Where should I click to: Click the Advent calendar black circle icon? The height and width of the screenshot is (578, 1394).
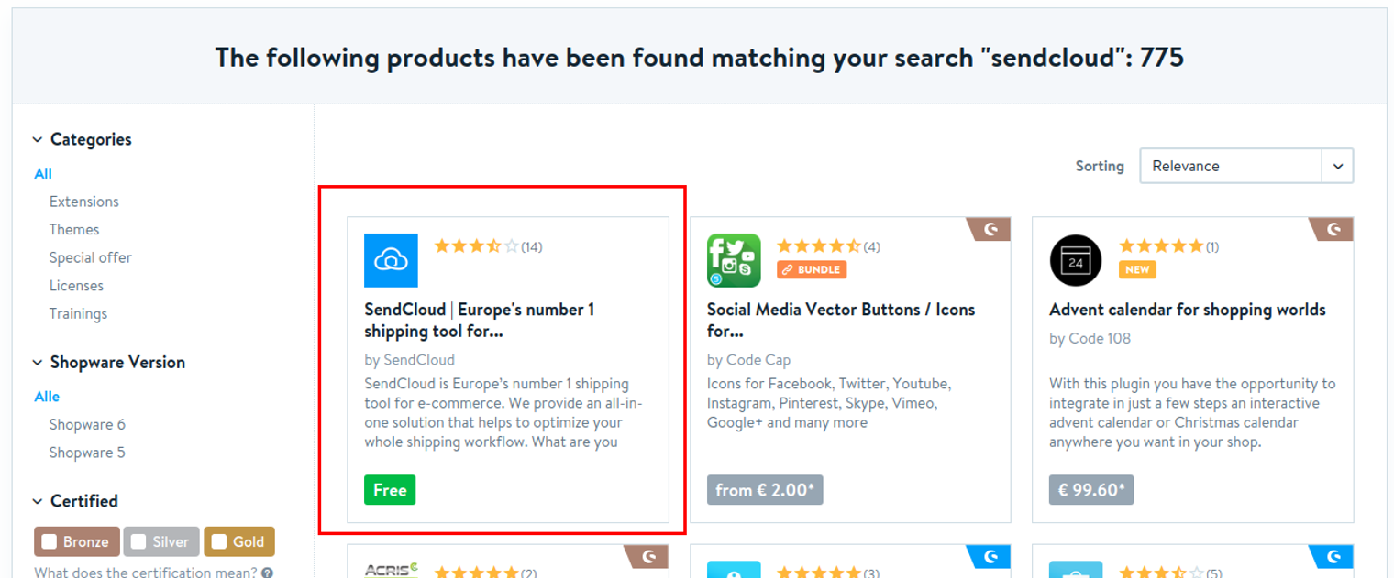click(x=1076, y=260)
